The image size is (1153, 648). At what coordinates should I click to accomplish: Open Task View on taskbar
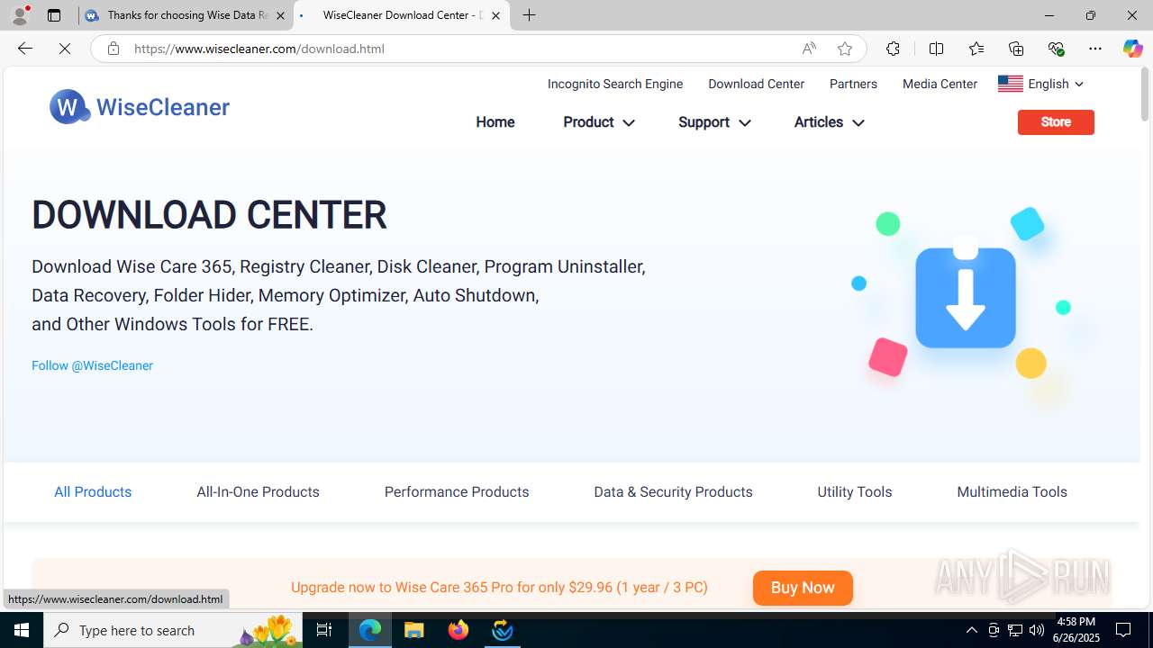coord(324,630)
